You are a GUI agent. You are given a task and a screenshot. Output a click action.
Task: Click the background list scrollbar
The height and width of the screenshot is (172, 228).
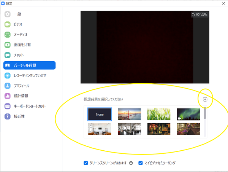[x=205, y=113]
